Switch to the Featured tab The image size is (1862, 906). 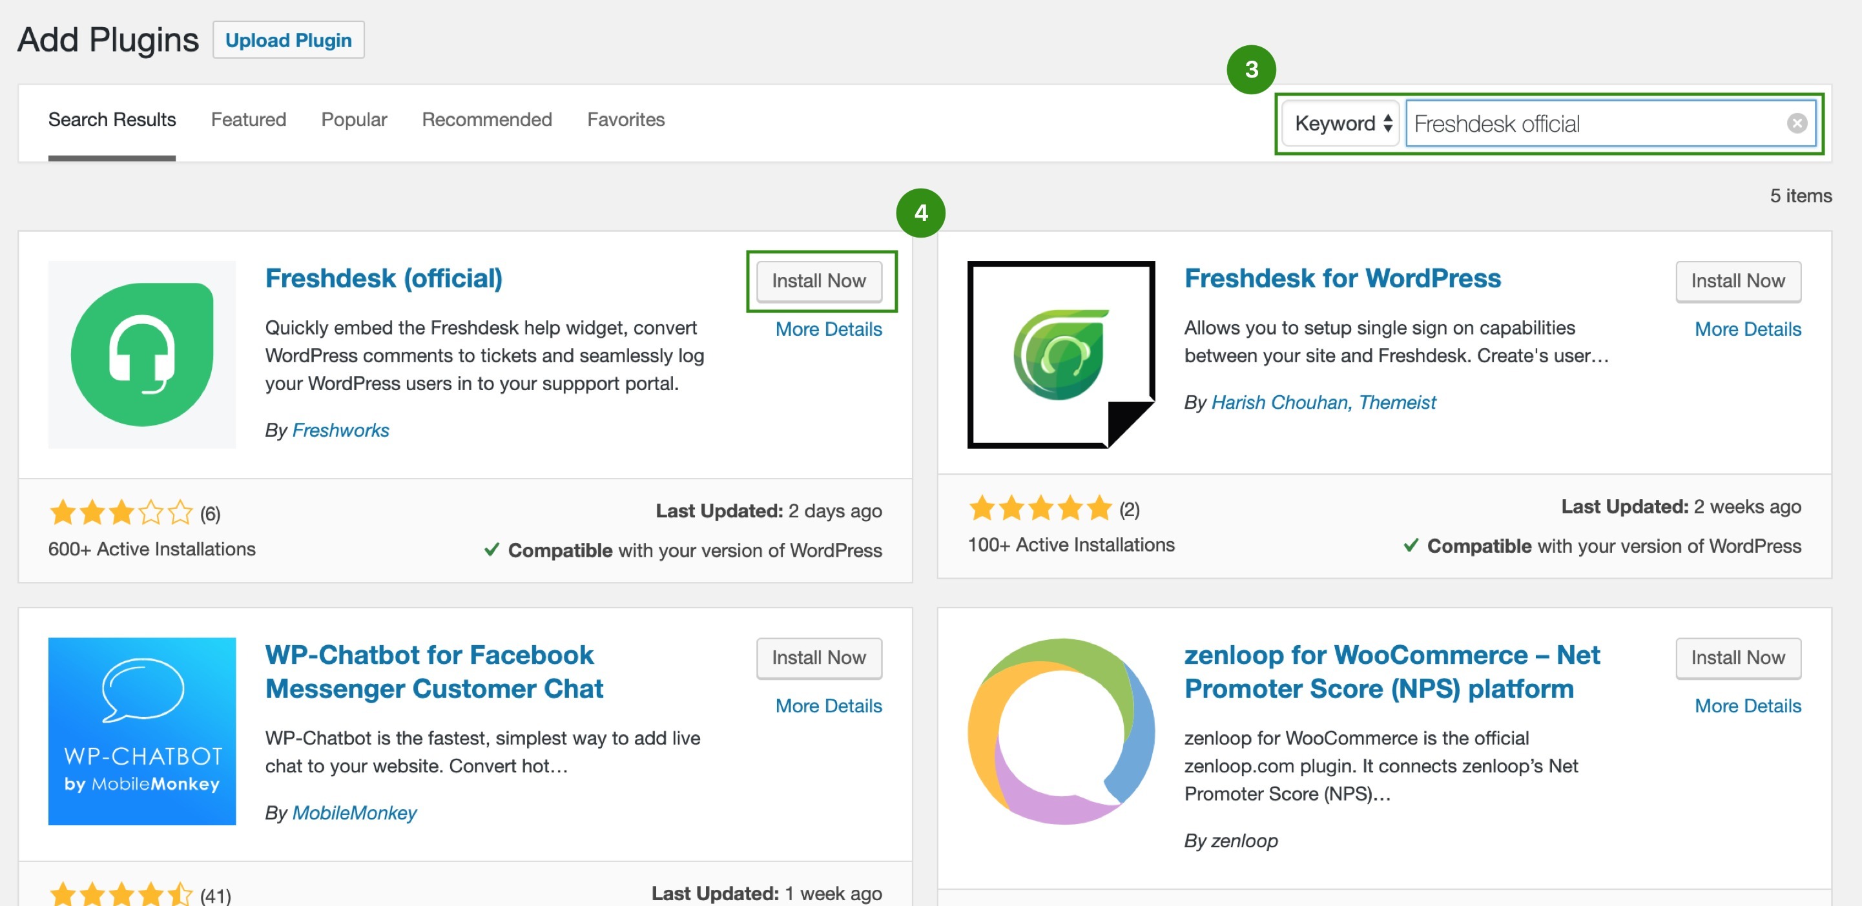(248, 119)
